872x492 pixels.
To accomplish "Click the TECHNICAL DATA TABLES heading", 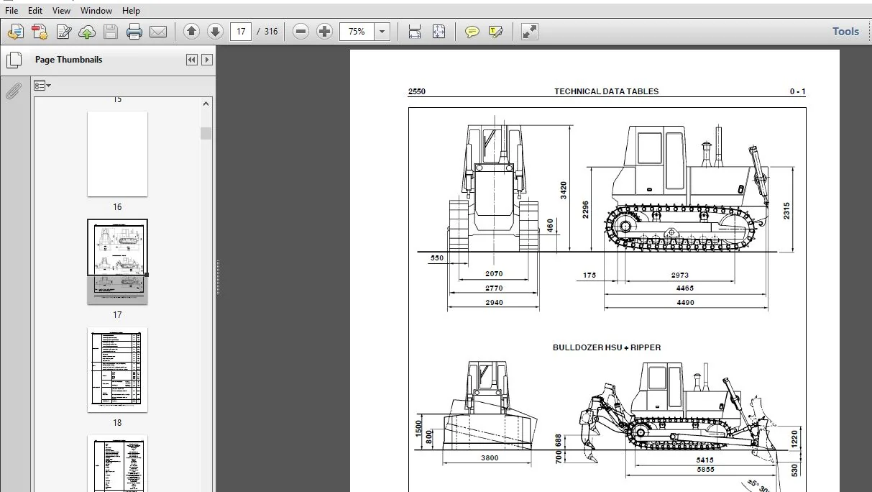I will (606, 91).
